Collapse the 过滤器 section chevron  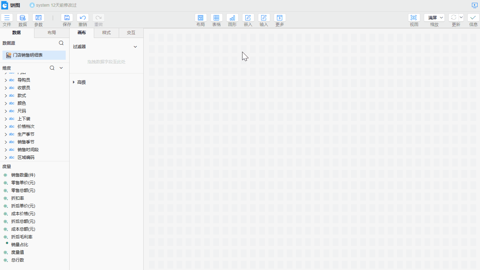click(x=135, y=47)
